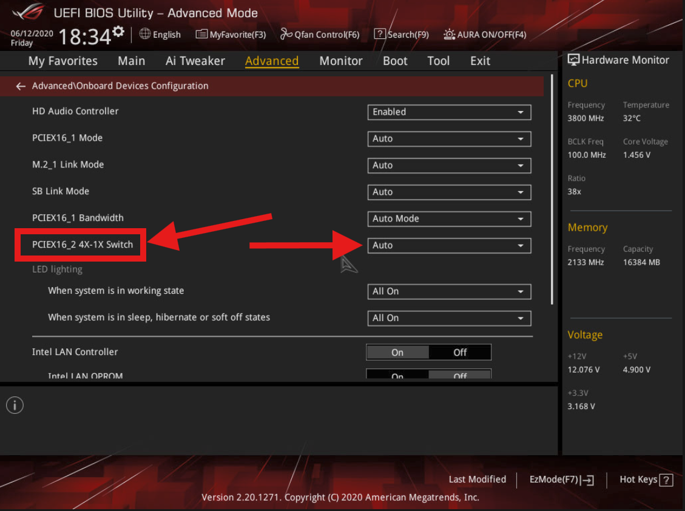Click the EzMode(F7) exit arrow icon
The image size is (685, 511).
587,480
